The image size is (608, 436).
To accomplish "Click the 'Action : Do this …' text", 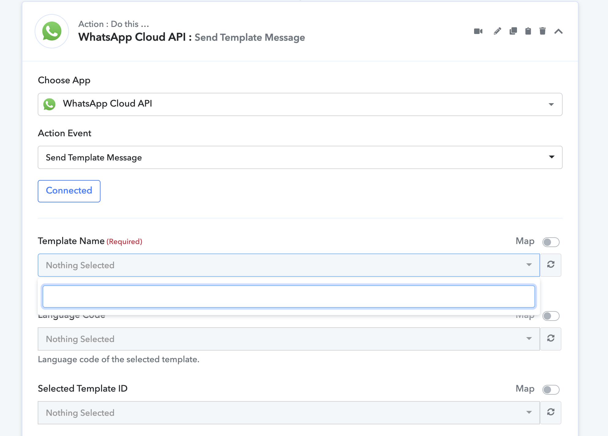I will 114,24.
